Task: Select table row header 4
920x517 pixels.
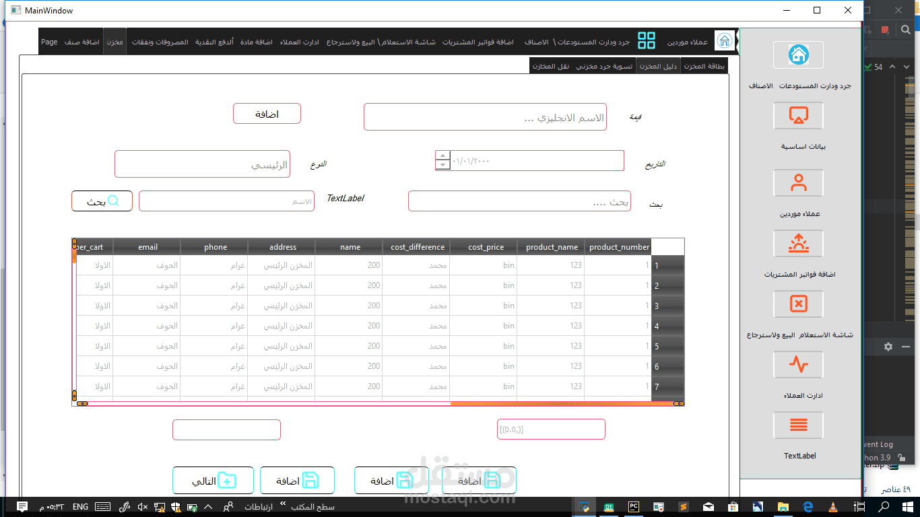Action: [x=668, y=326]
